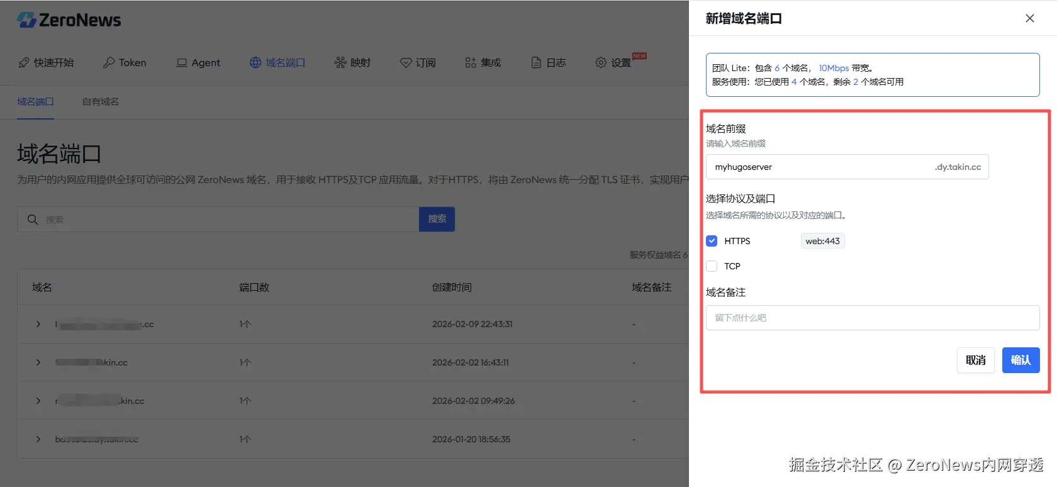Click the blue 搜索 button
The width and height of the screenshot is (1057, 487).
(x=437, y=219)
